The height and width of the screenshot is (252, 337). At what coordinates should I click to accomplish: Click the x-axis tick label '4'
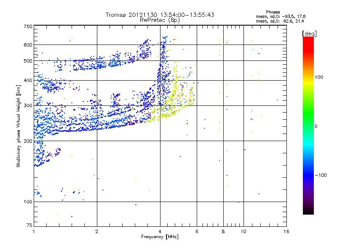tap(160, 231)
